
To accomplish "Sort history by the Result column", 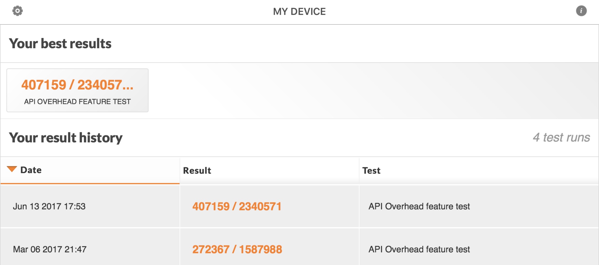I will click(x=269, y=170).
